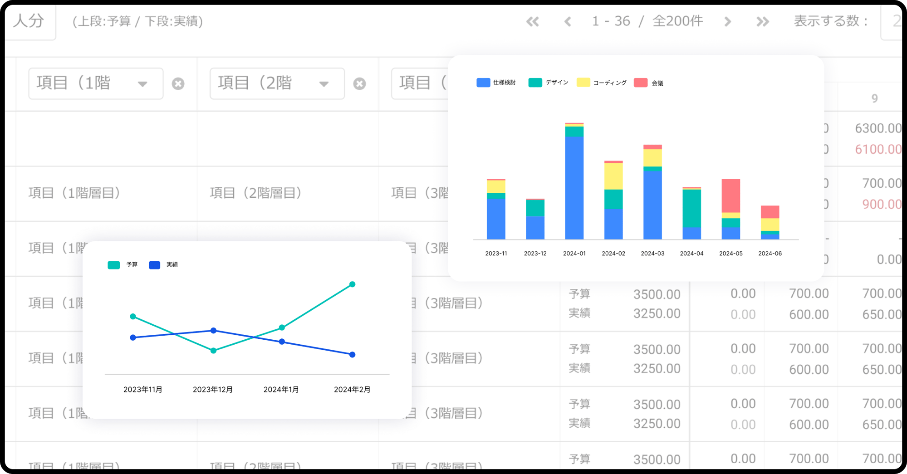Click the column header 9

pos(875,98)
